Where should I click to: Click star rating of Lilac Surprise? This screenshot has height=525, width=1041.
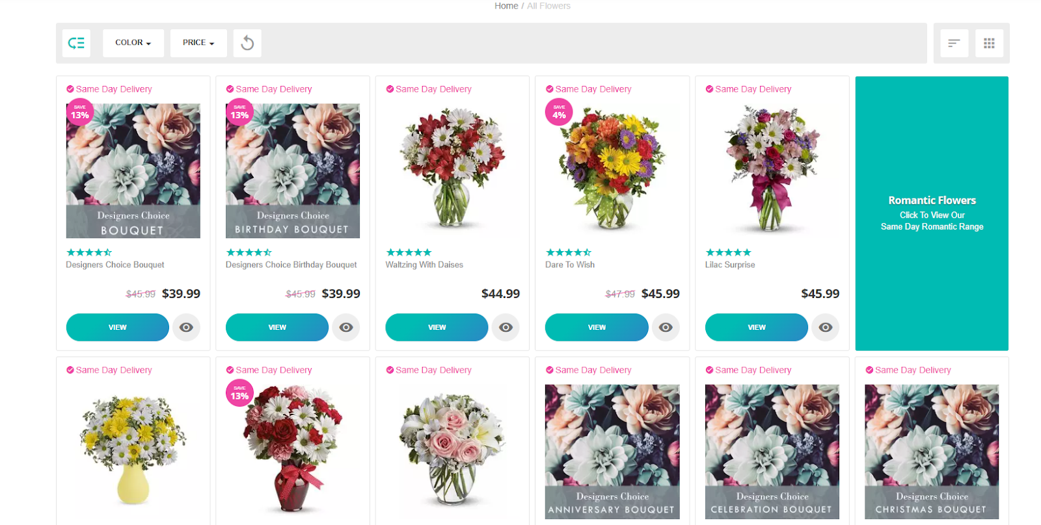point(729,252)
